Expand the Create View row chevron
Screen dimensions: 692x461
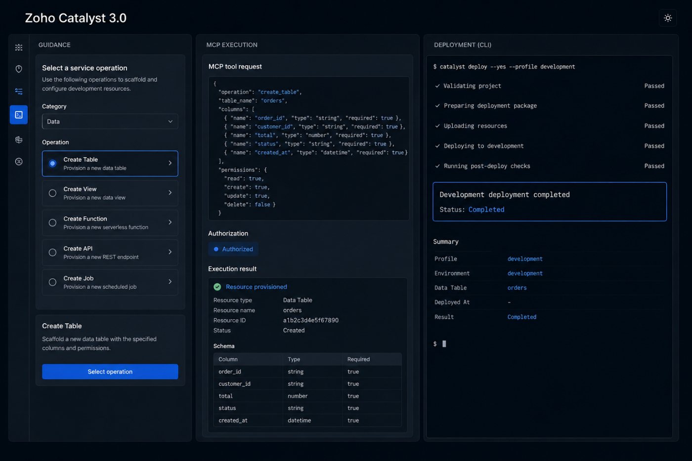(170, 193)
